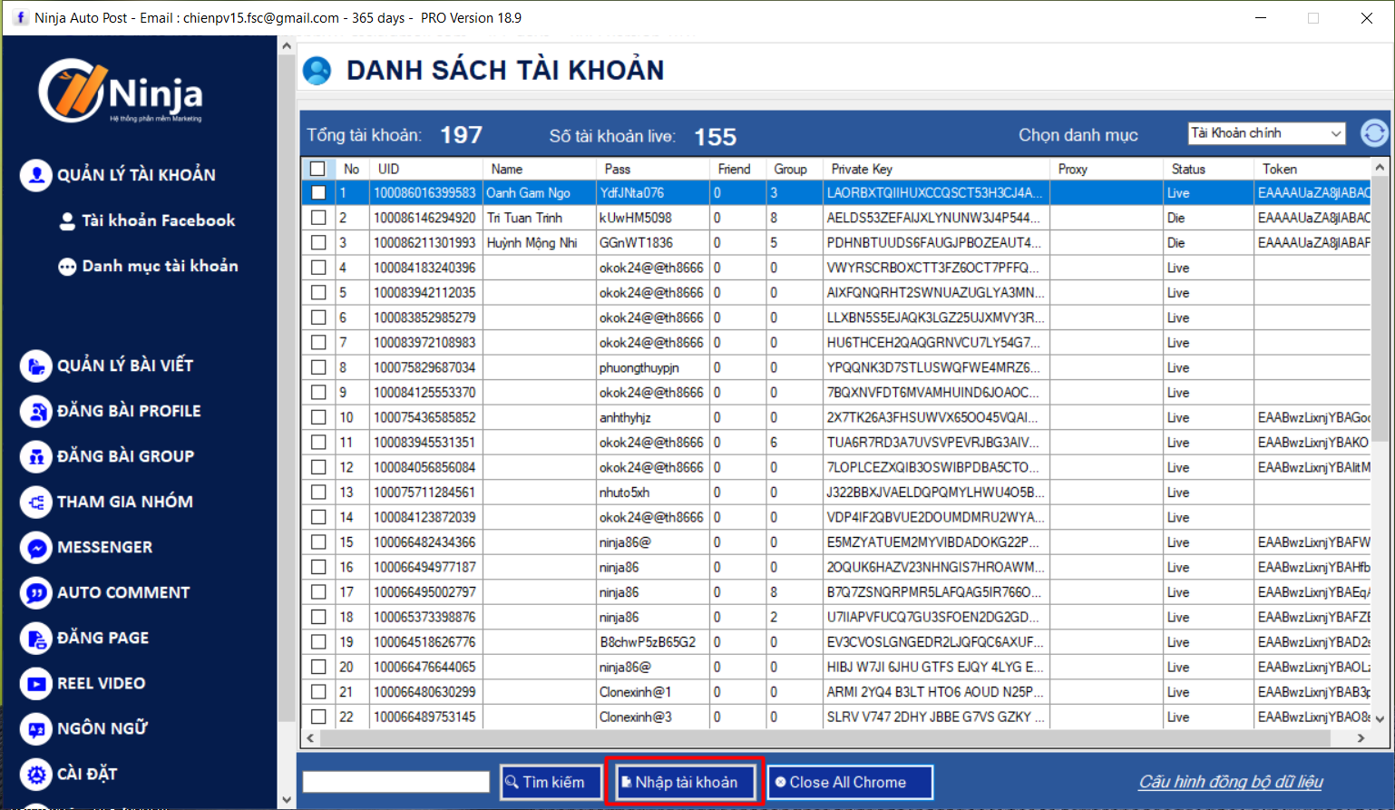Screen dimensions: 1395x810
Task: Click the Reel Video icon
Action: click(x=35, y=683)
